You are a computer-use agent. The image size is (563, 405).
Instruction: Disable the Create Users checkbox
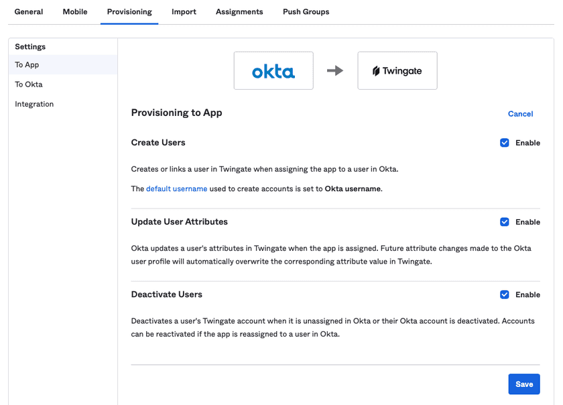tap(505, 143)
